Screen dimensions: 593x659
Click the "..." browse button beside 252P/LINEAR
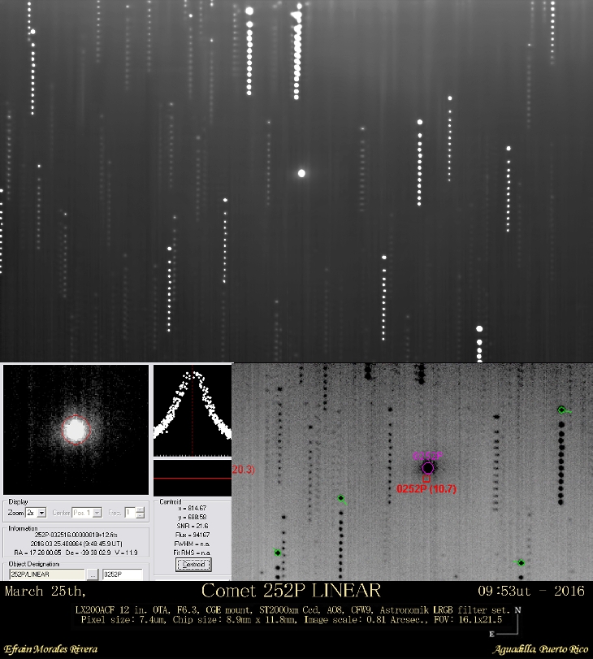pyautogui.click(x=93, y=574)
